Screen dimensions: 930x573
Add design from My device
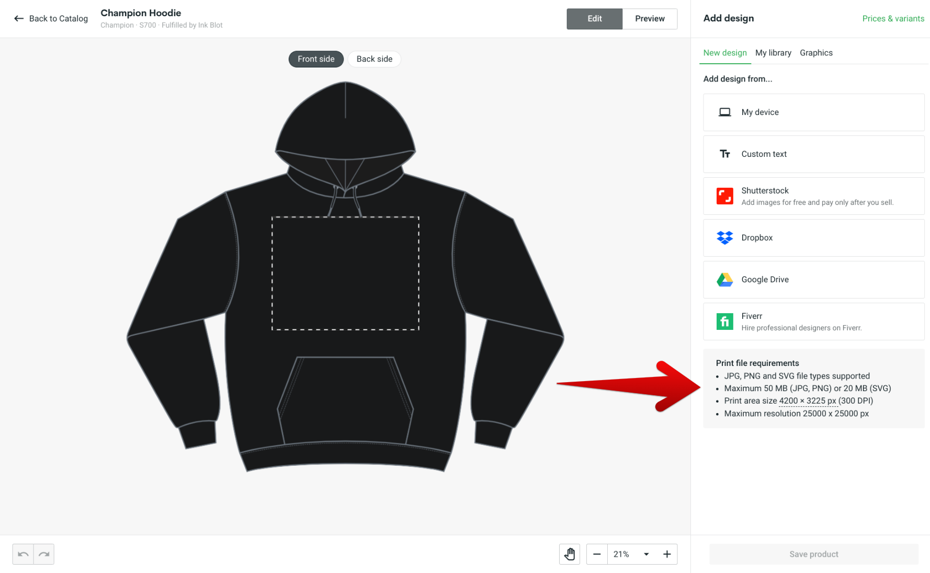813,112
